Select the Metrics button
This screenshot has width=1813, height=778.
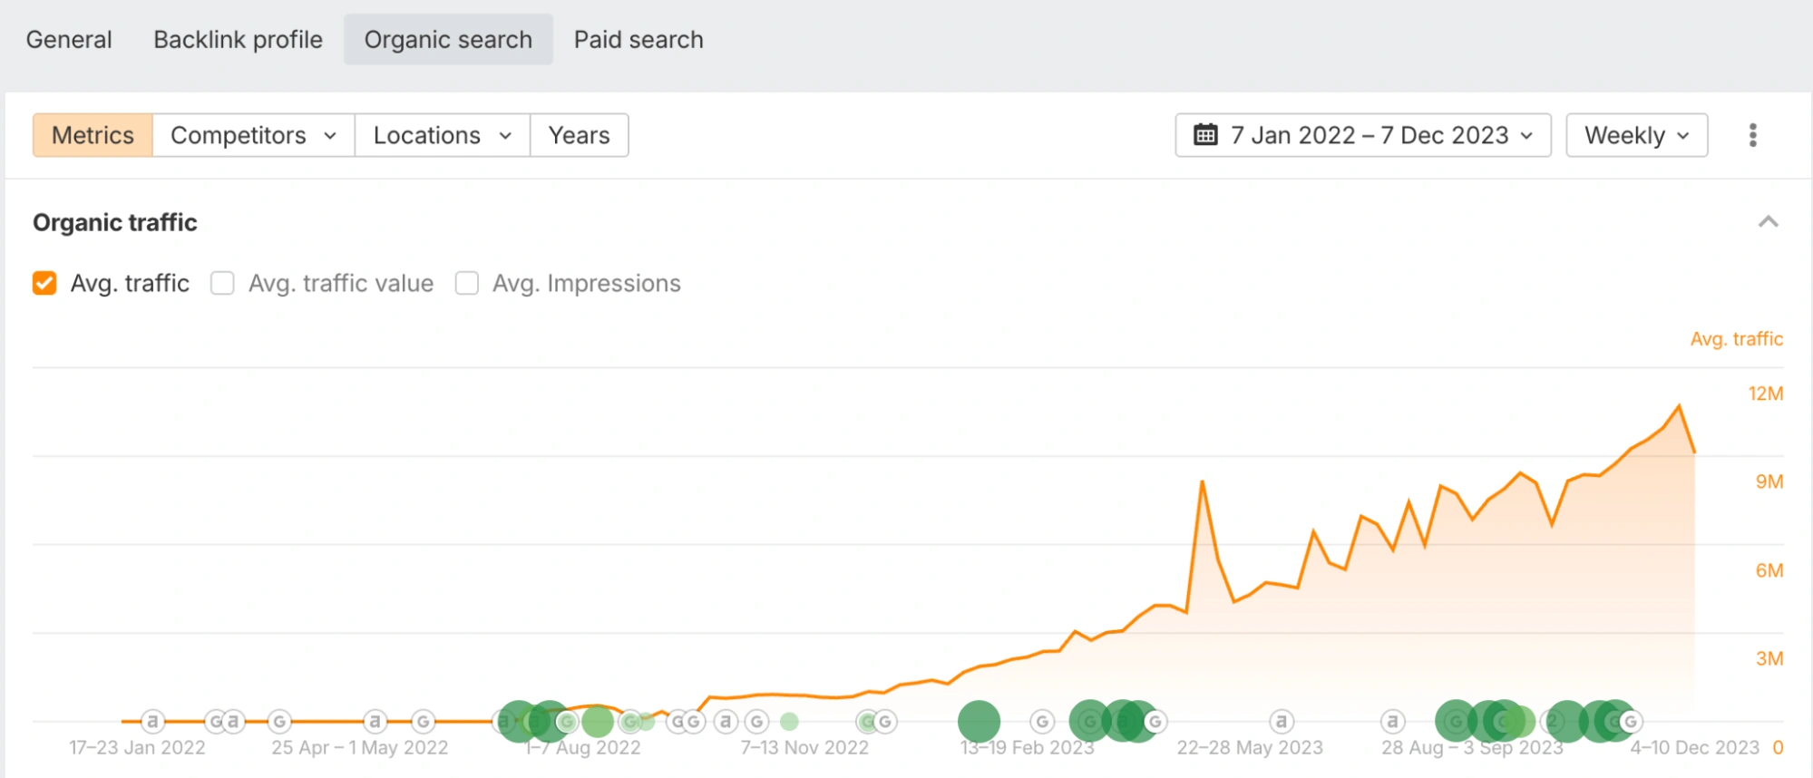click(93, 135)
